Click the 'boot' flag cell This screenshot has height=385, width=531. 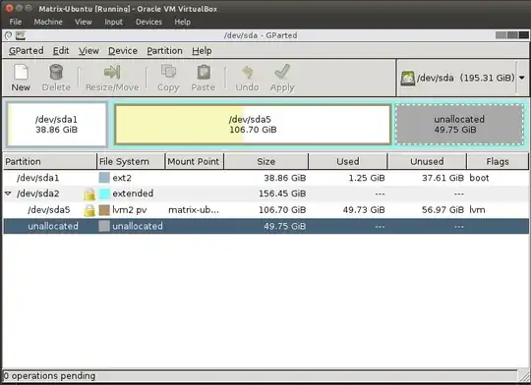coord(479,178)
